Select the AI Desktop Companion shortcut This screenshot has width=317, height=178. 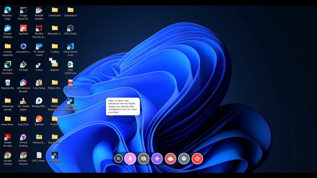[70, 104]
